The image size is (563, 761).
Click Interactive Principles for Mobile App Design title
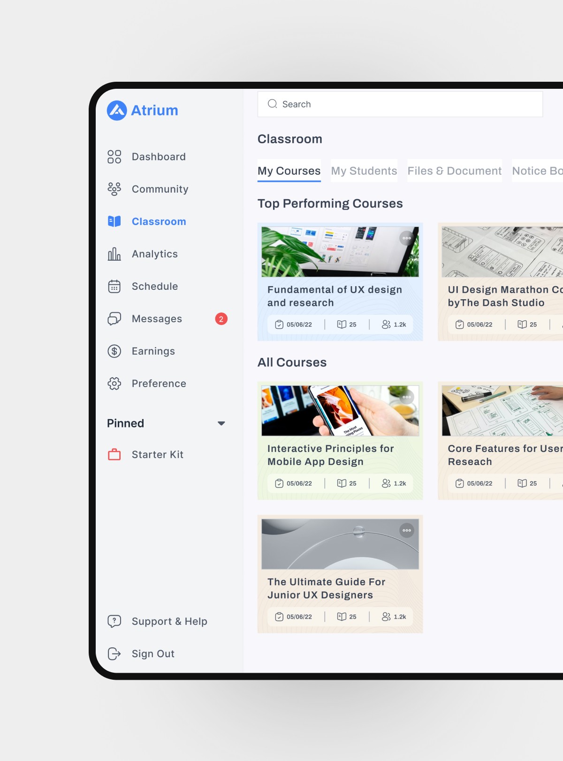[331, 455]
